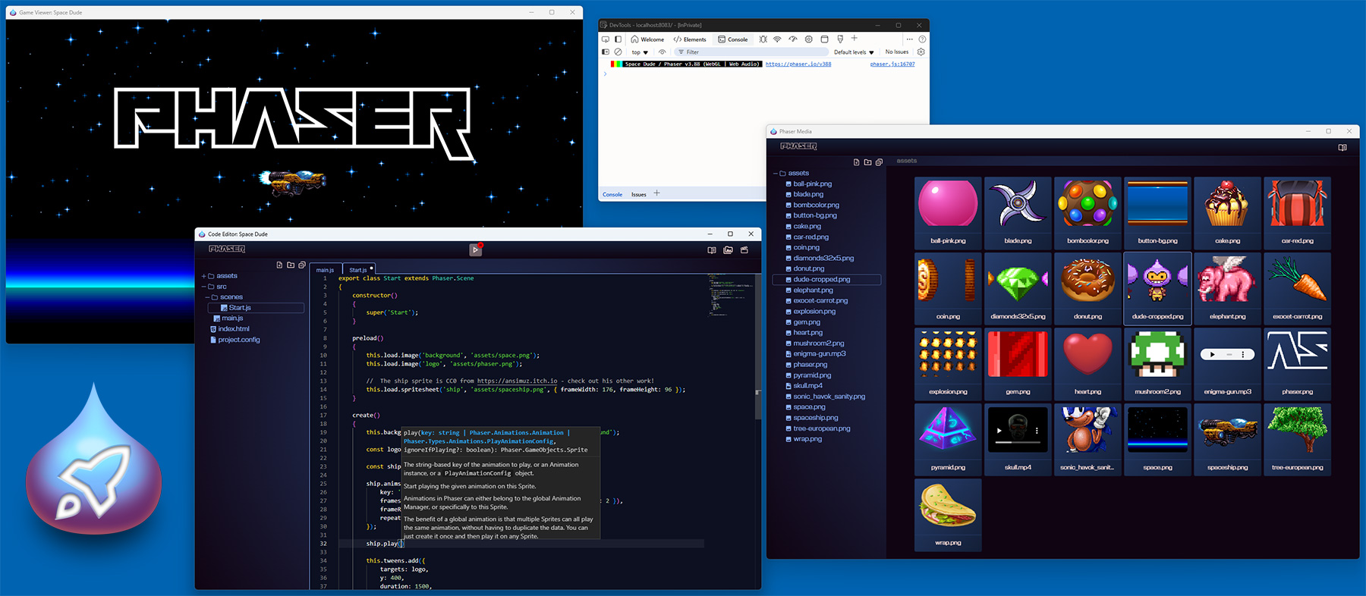Collapse the src folder in Code Editor tree
The image size is (1366, 596).
coord(203,287)
